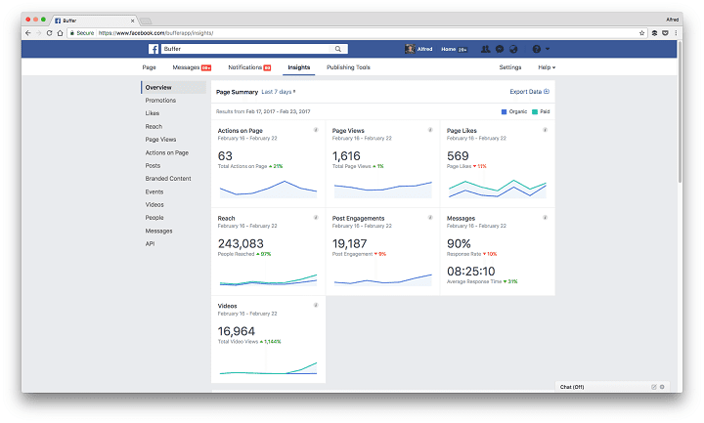Viewport: 704px width, 423px height.
Task: Expand the Help dropdown menu
Action: tap(547, 67)
